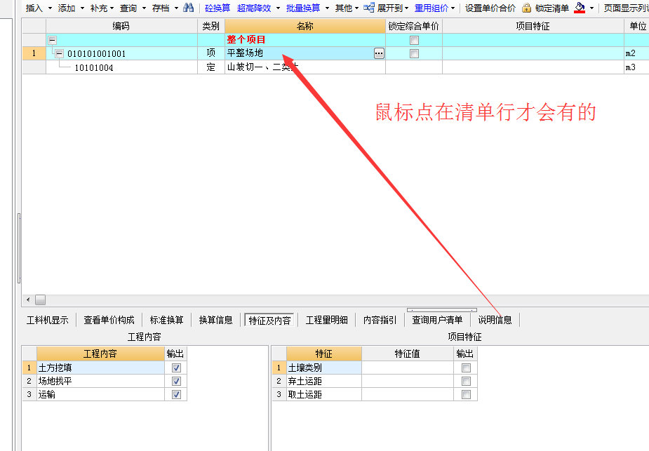Uncheck 输出 for 土方挖填
Viewport: 649px width, 451px height.
[176, 368]
